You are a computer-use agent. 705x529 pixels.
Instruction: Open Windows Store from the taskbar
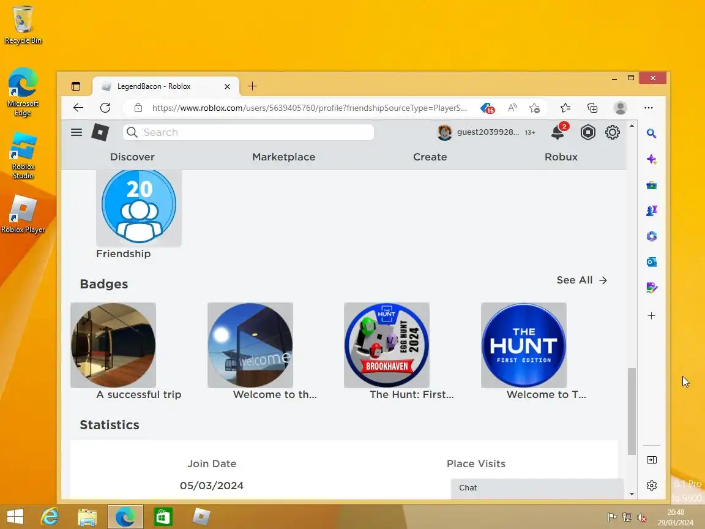(x=163, y=517)
